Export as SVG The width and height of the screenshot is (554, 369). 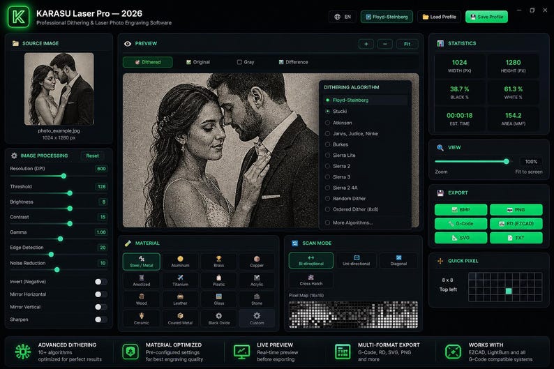click(x=461, y=238)
